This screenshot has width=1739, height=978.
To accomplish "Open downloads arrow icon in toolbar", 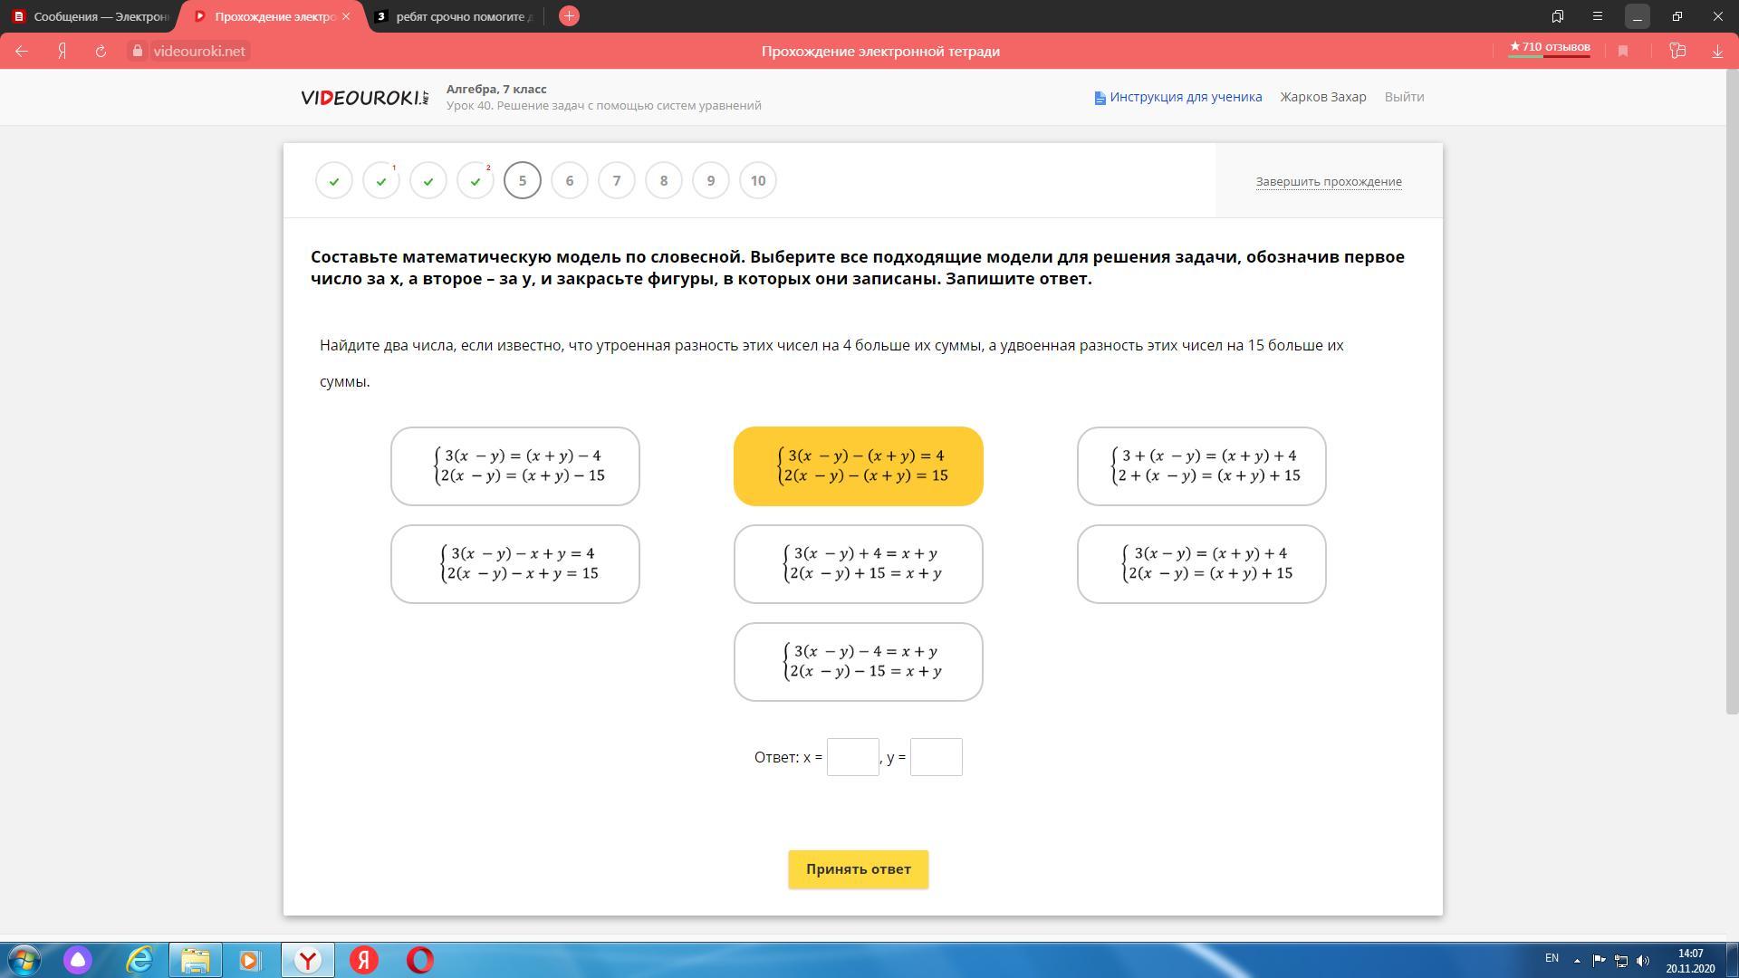I will (x=1717, y=52).
